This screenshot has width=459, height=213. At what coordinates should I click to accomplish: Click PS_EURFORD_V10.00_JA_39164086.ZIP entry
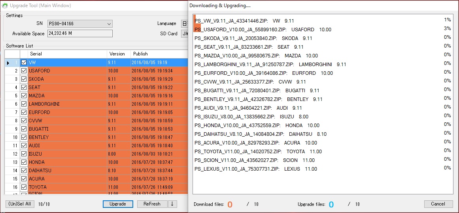pyautogui.click(x=263, y=73)
